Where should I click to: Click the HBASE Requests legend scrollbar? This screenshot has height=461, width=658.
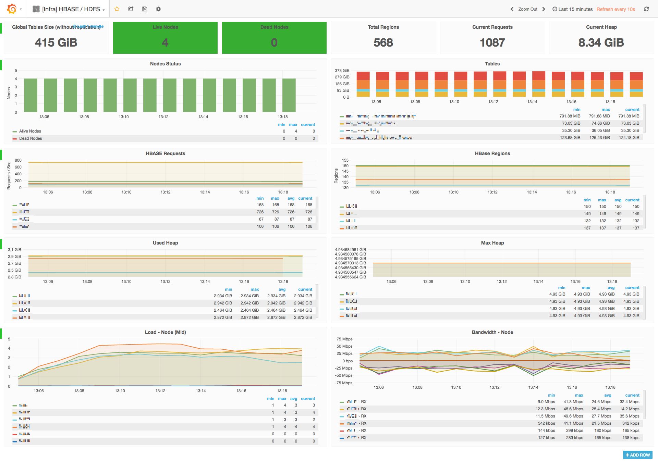[x=317, y=213]
